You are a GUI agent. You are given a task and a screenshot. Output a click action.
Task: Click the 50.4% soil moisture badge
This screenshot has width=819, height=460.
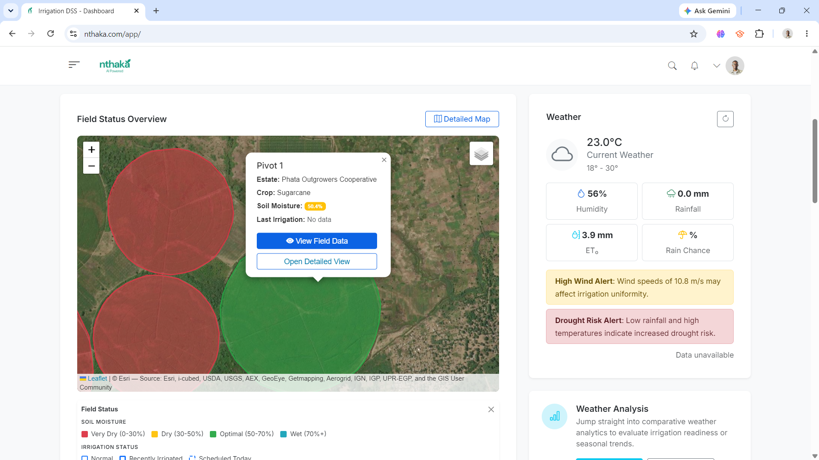pos(315,207)
